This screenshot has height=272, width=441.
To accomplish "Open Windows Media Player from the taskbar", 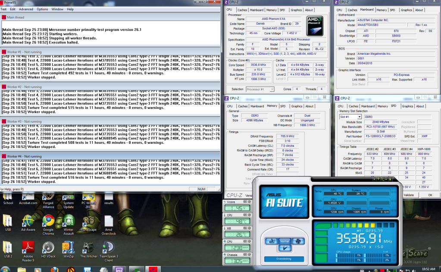I will point(38,270).
